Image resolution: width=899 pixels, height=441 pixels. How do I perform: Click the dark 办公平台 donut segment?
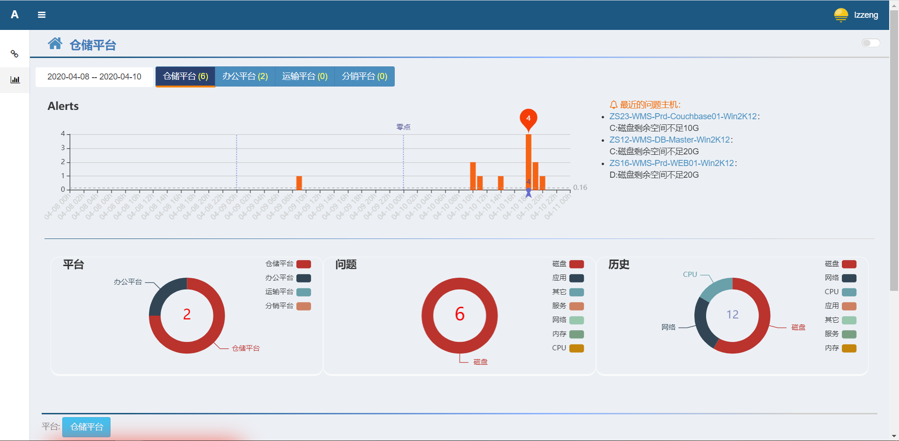point(164,292)
